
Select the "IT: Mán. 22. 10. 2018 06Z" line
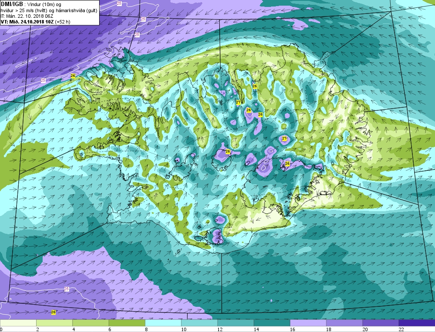point(27,16)
